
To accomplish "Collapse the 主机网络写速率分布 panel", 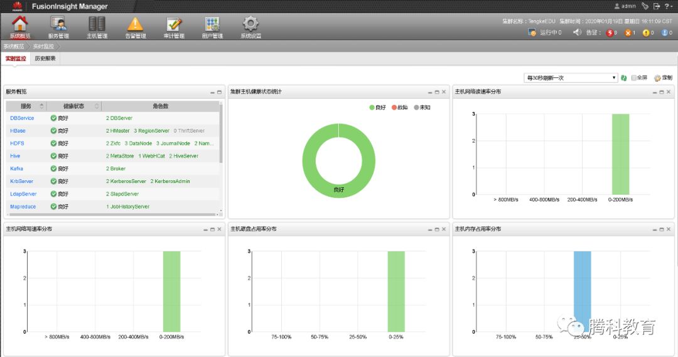I will (205, 229).
